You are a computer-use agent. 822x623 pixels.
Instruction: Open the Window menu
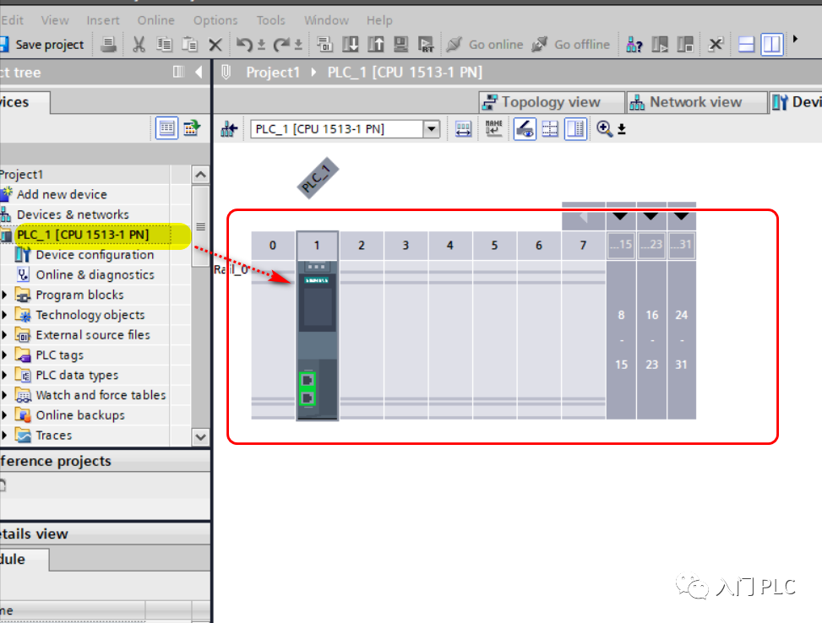[326, 20]
